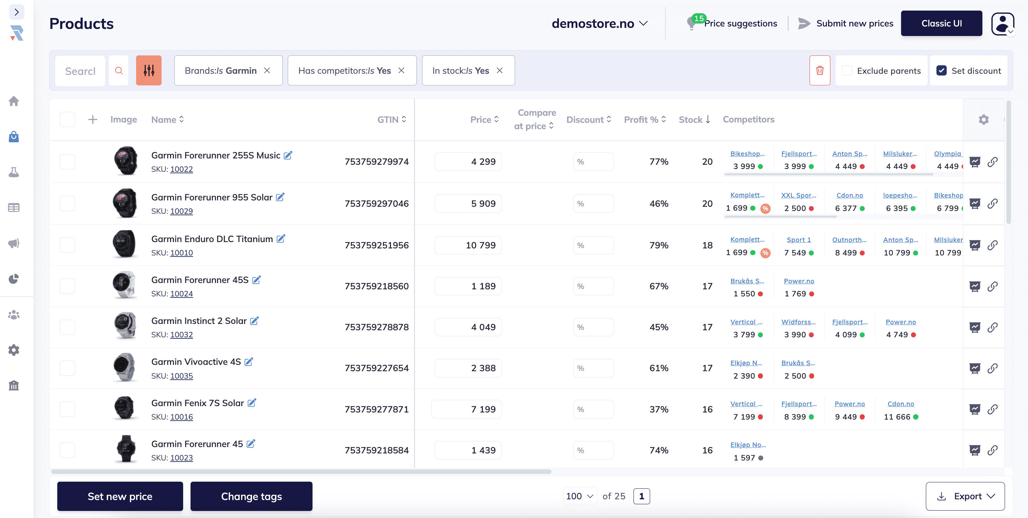1028x518 pixels.
Task: Enable the Exclude parents checkbox
Action: pos(847,71)
